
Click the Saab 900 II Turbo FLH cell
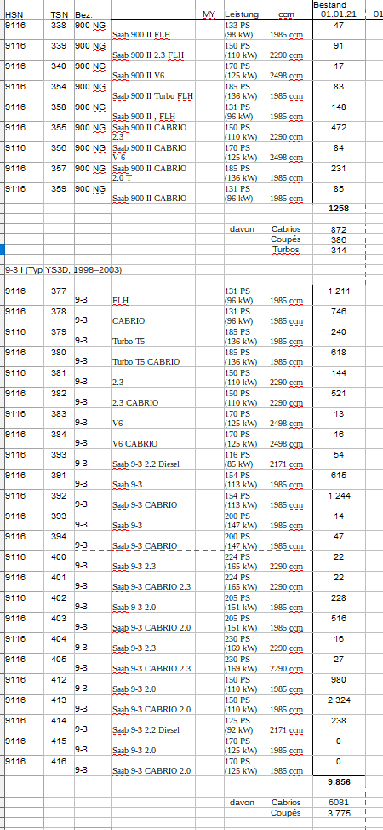click(168, 91)
